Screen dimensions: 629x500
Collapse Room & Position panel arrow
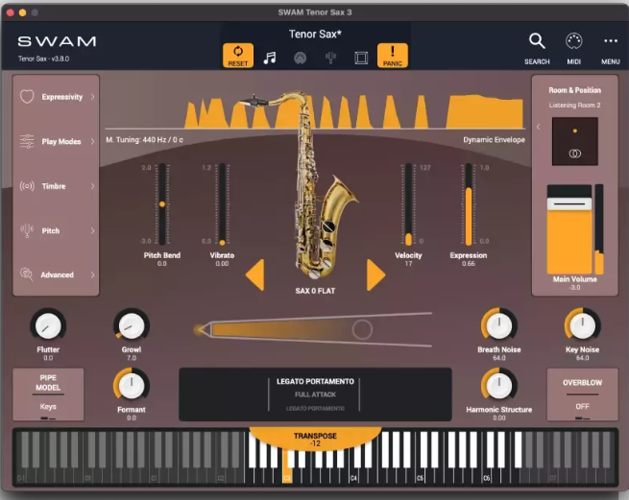click(539, 127)
